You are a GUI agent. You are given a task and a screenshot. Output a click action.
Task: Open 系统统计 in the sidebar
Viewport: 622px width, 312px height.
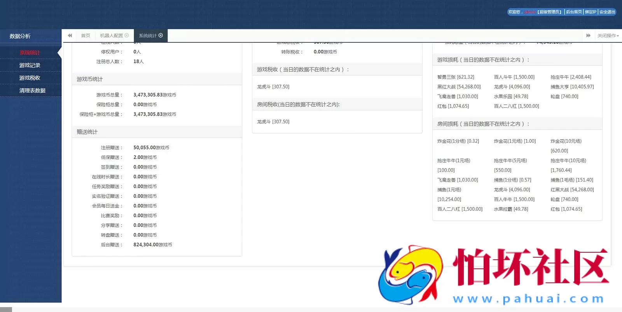tap(30, 53)
